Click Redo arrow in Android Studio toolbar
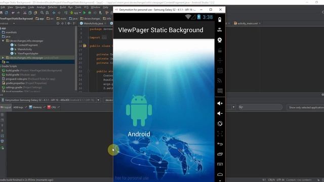The image size is (324, 182). pyautogui.click(x=18, y=13)
